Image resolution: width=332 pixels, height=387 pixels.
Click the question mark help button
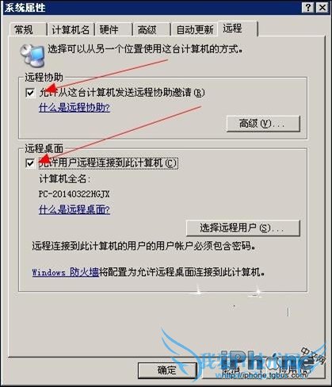tap(308, 7)
